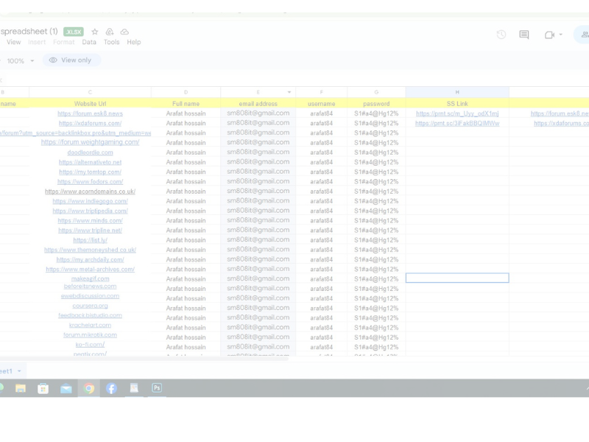Screen dimensions: 589x442
Task: Click the .XLSX file format badge
Action: (x=74, y=32)
